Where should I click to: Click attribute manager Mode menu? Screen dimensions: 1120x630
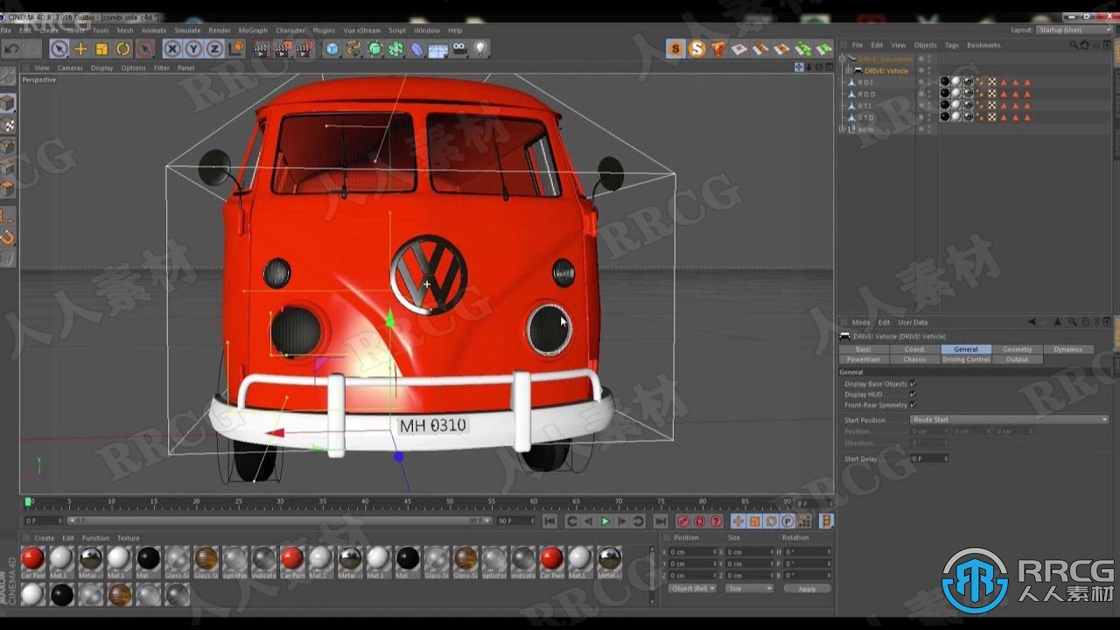(x=861, y=322)
